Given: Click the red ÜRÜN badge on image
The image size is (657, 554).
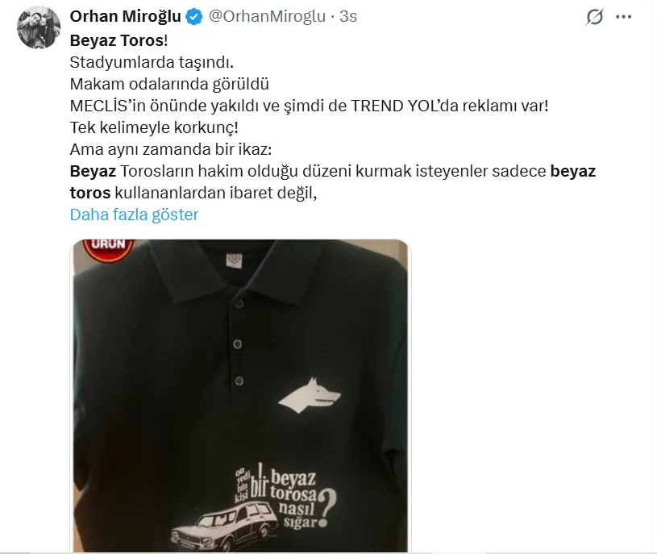Looking at the screenshot, I should [108, 248].
